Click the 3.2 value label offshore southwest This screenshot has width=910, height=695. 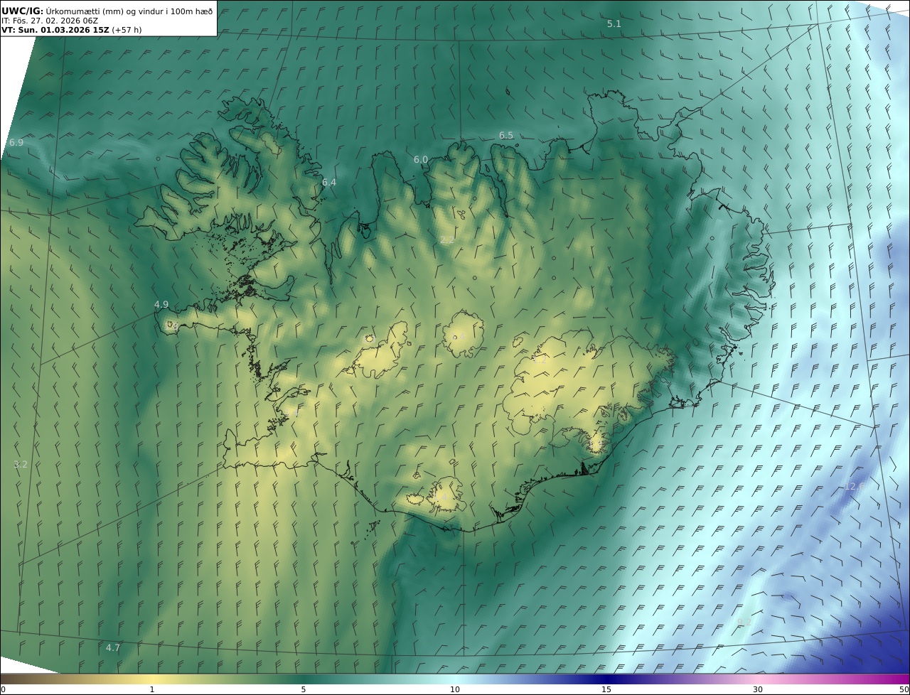pos(21,464)
